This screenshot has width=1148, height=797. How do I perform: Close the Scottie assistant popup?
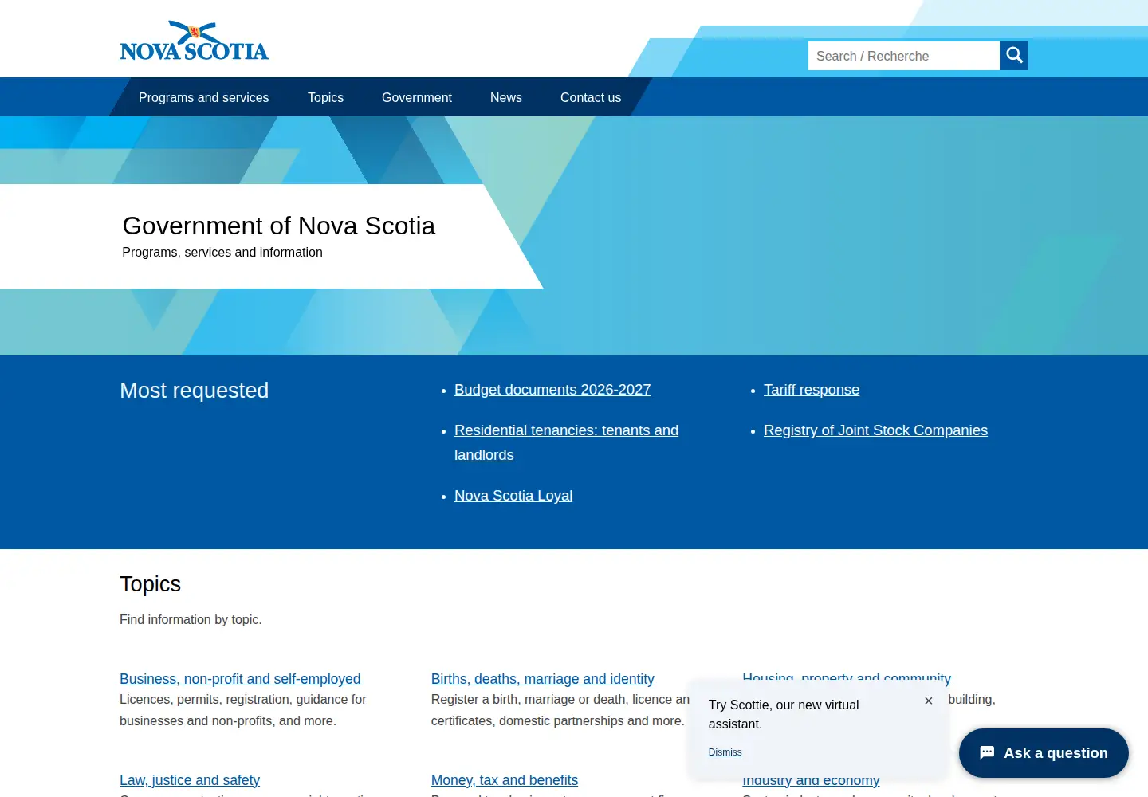(928, 701)
